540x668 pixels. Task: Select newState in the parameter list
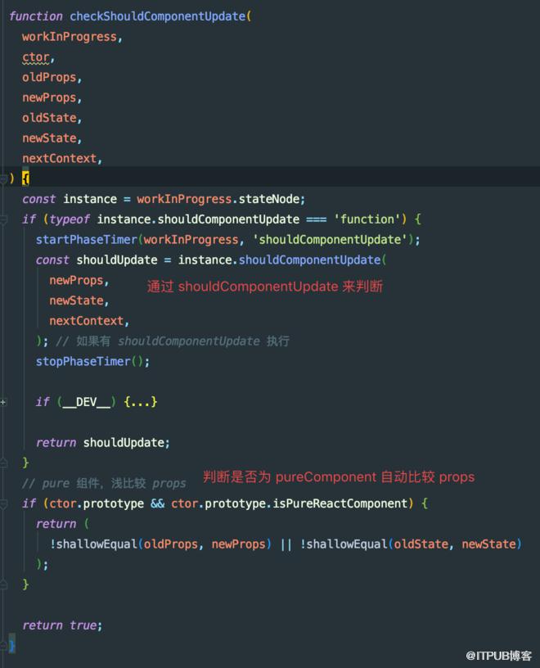(x=49, y=138)
